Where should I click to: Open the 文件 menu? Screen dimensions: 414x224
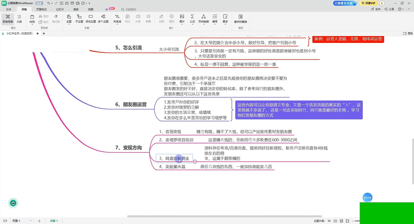[9, 9]
